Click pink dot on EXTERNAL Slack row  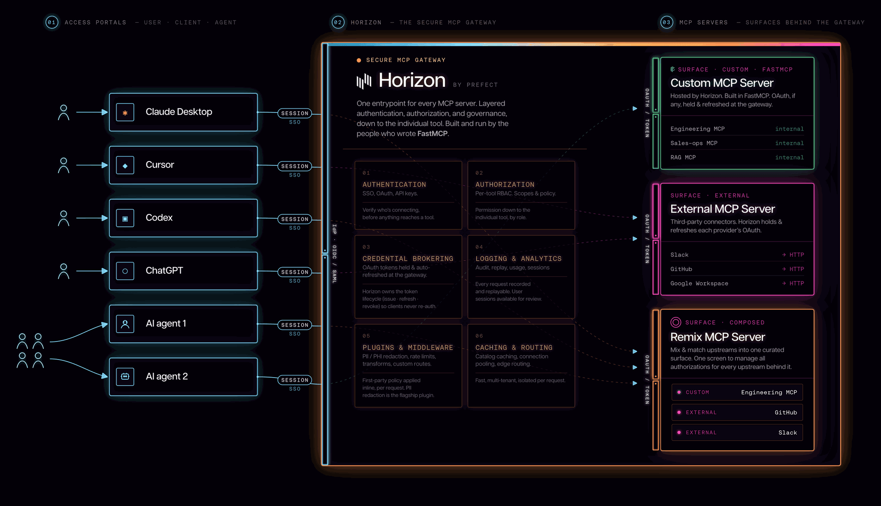(x=679, y=433)
